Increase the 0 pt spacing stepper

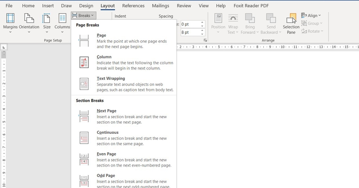[x=202, y=22]
